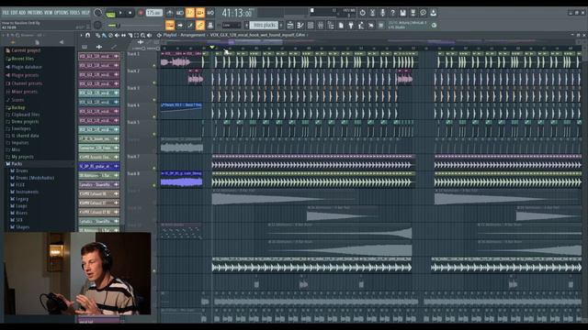Adjust the main pitch knob

[97, 25]
